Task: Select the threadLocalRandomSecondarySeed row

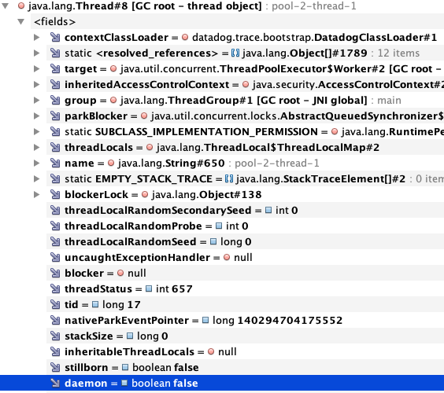Action: [245, 211]
